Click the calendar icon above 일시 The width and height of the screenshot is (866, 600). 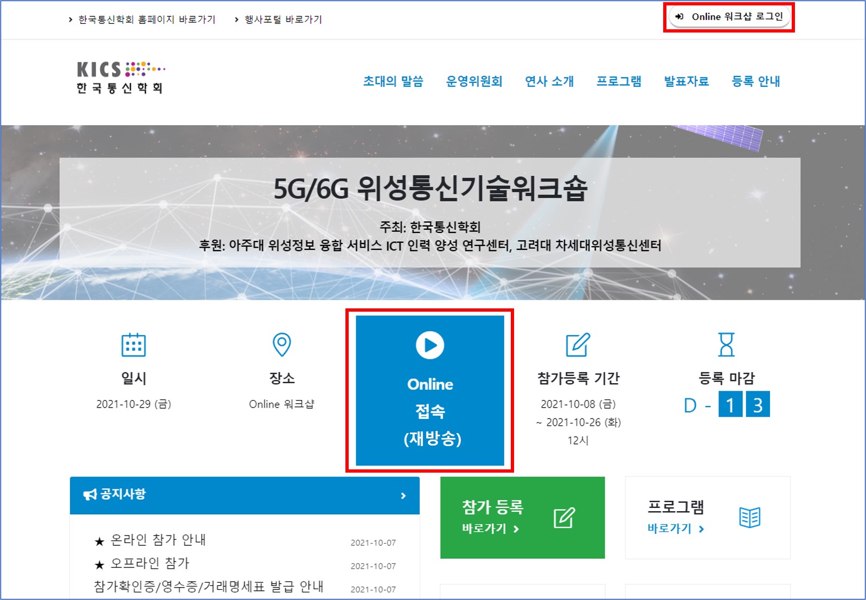click(x=133, y=345)
